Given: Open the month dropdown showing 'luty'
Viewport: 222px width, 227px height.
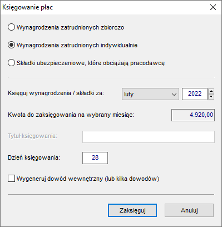Looking at the screenshot, I should tap(150, 94).
